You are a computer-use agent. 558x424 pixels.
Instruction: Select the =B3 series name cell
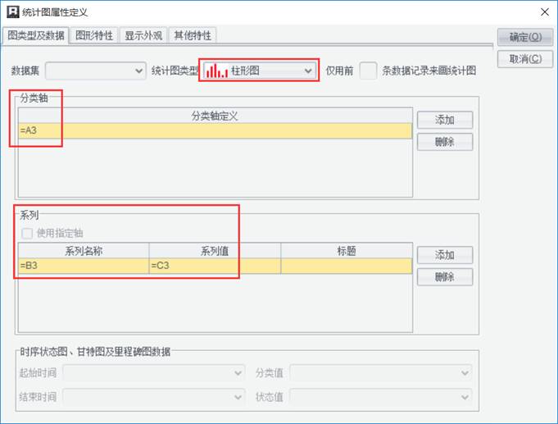coord(84,266)
